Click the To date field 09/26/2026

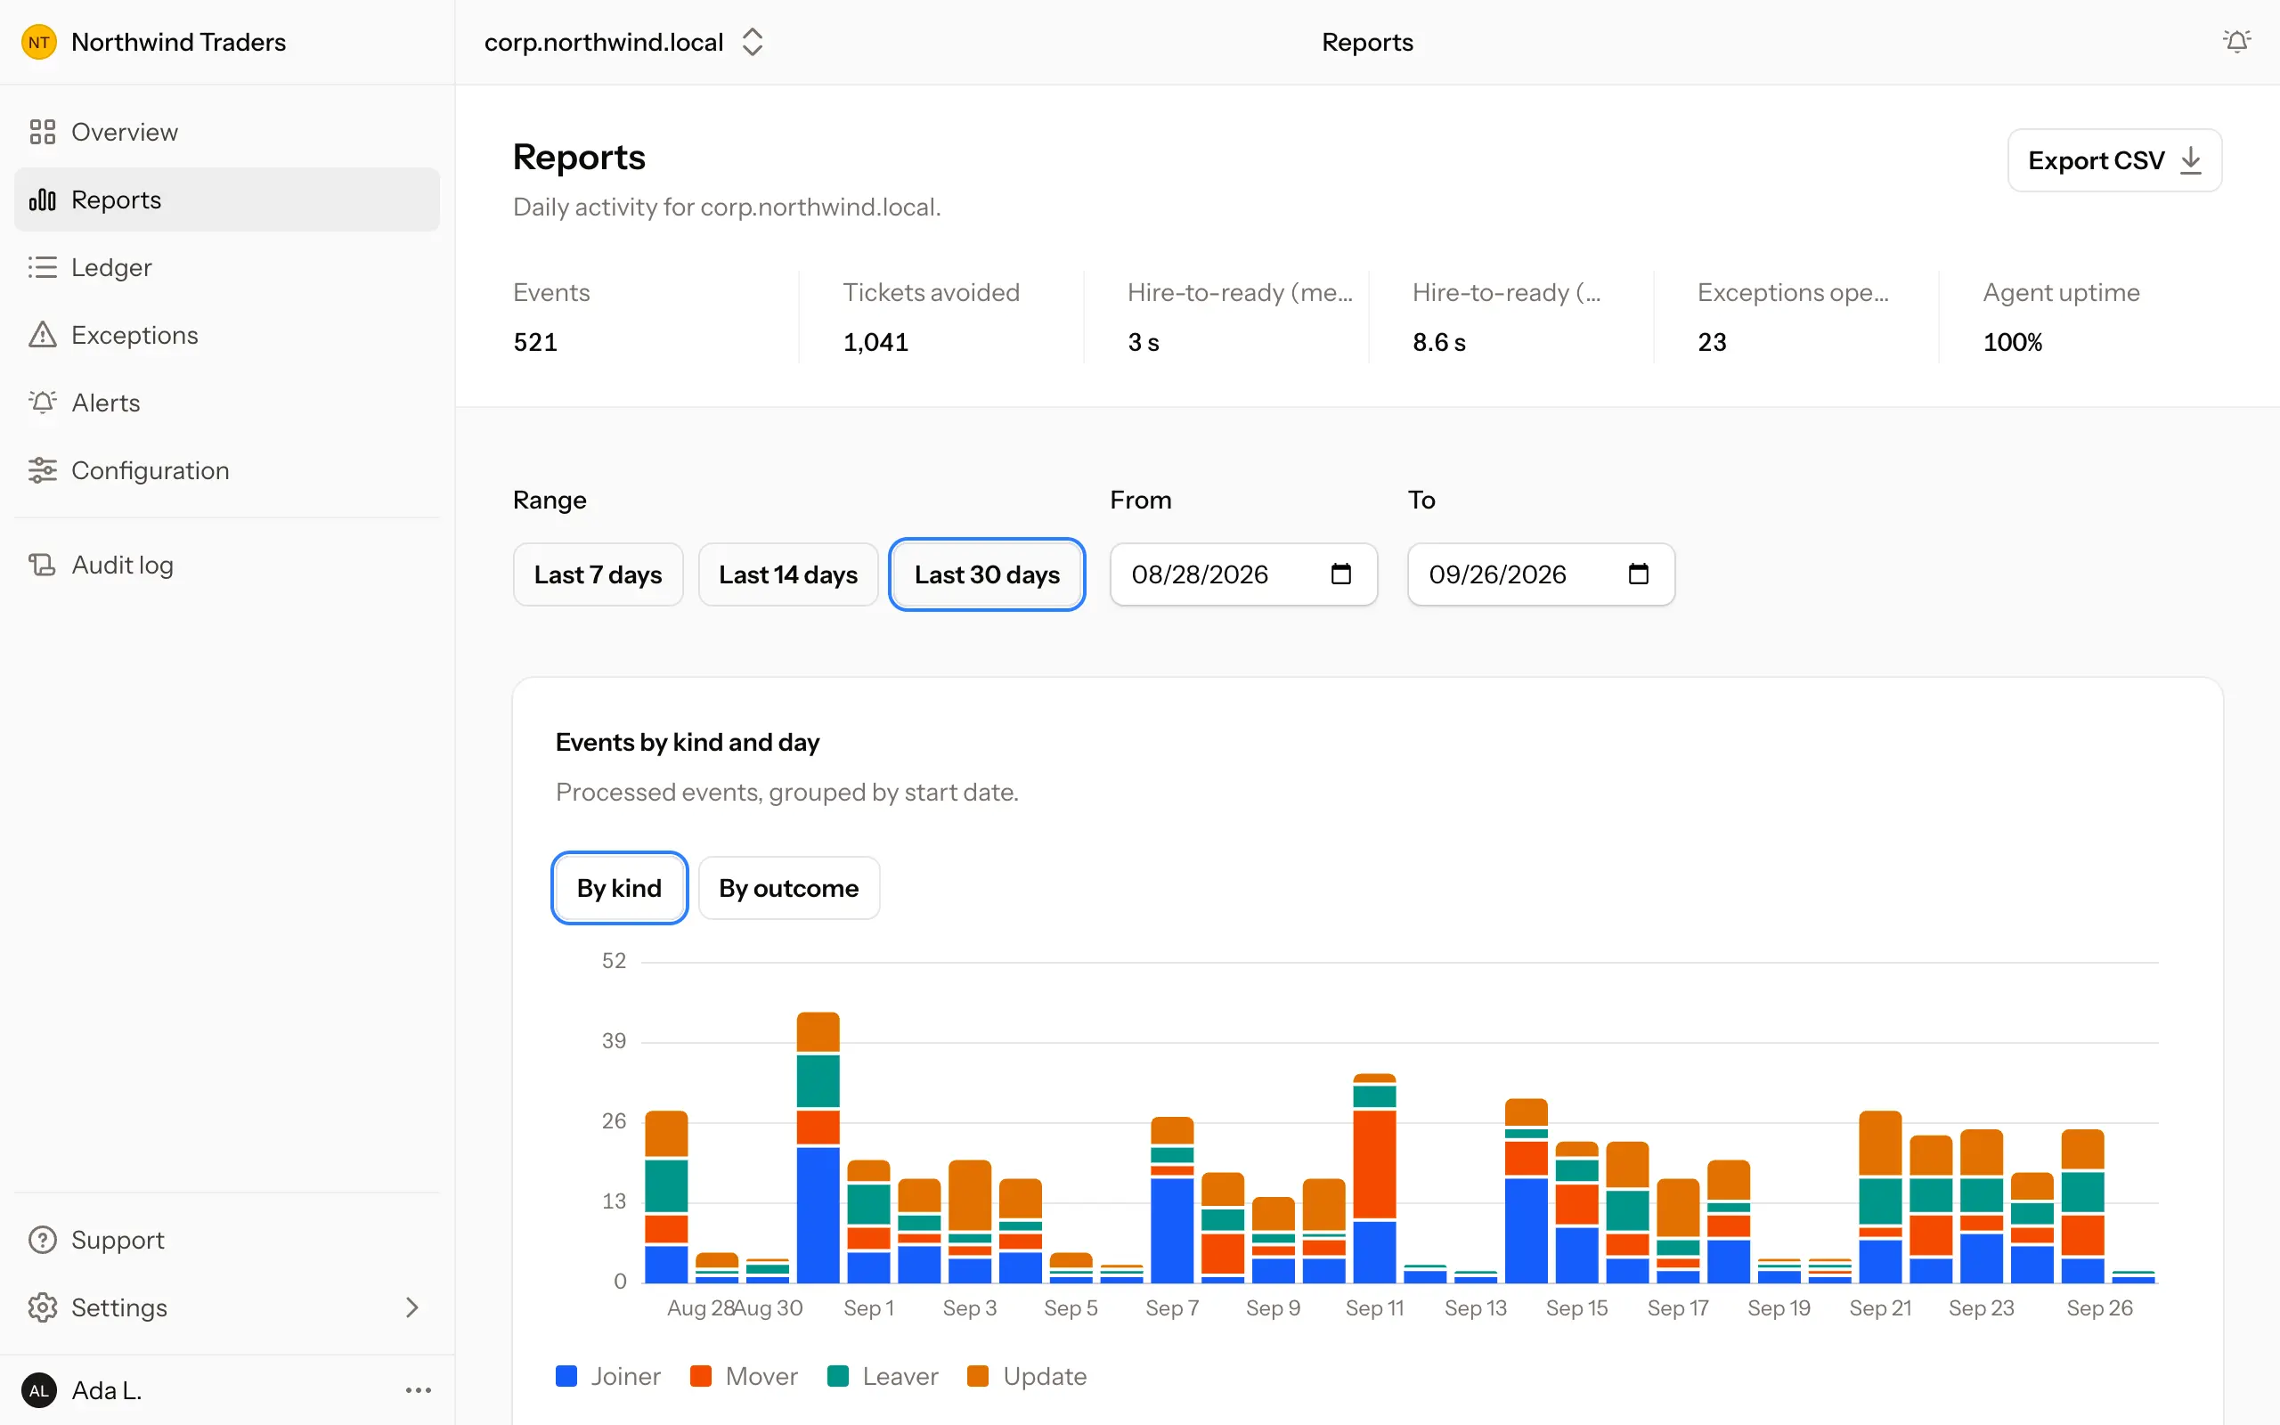[x=1542, y=574]
